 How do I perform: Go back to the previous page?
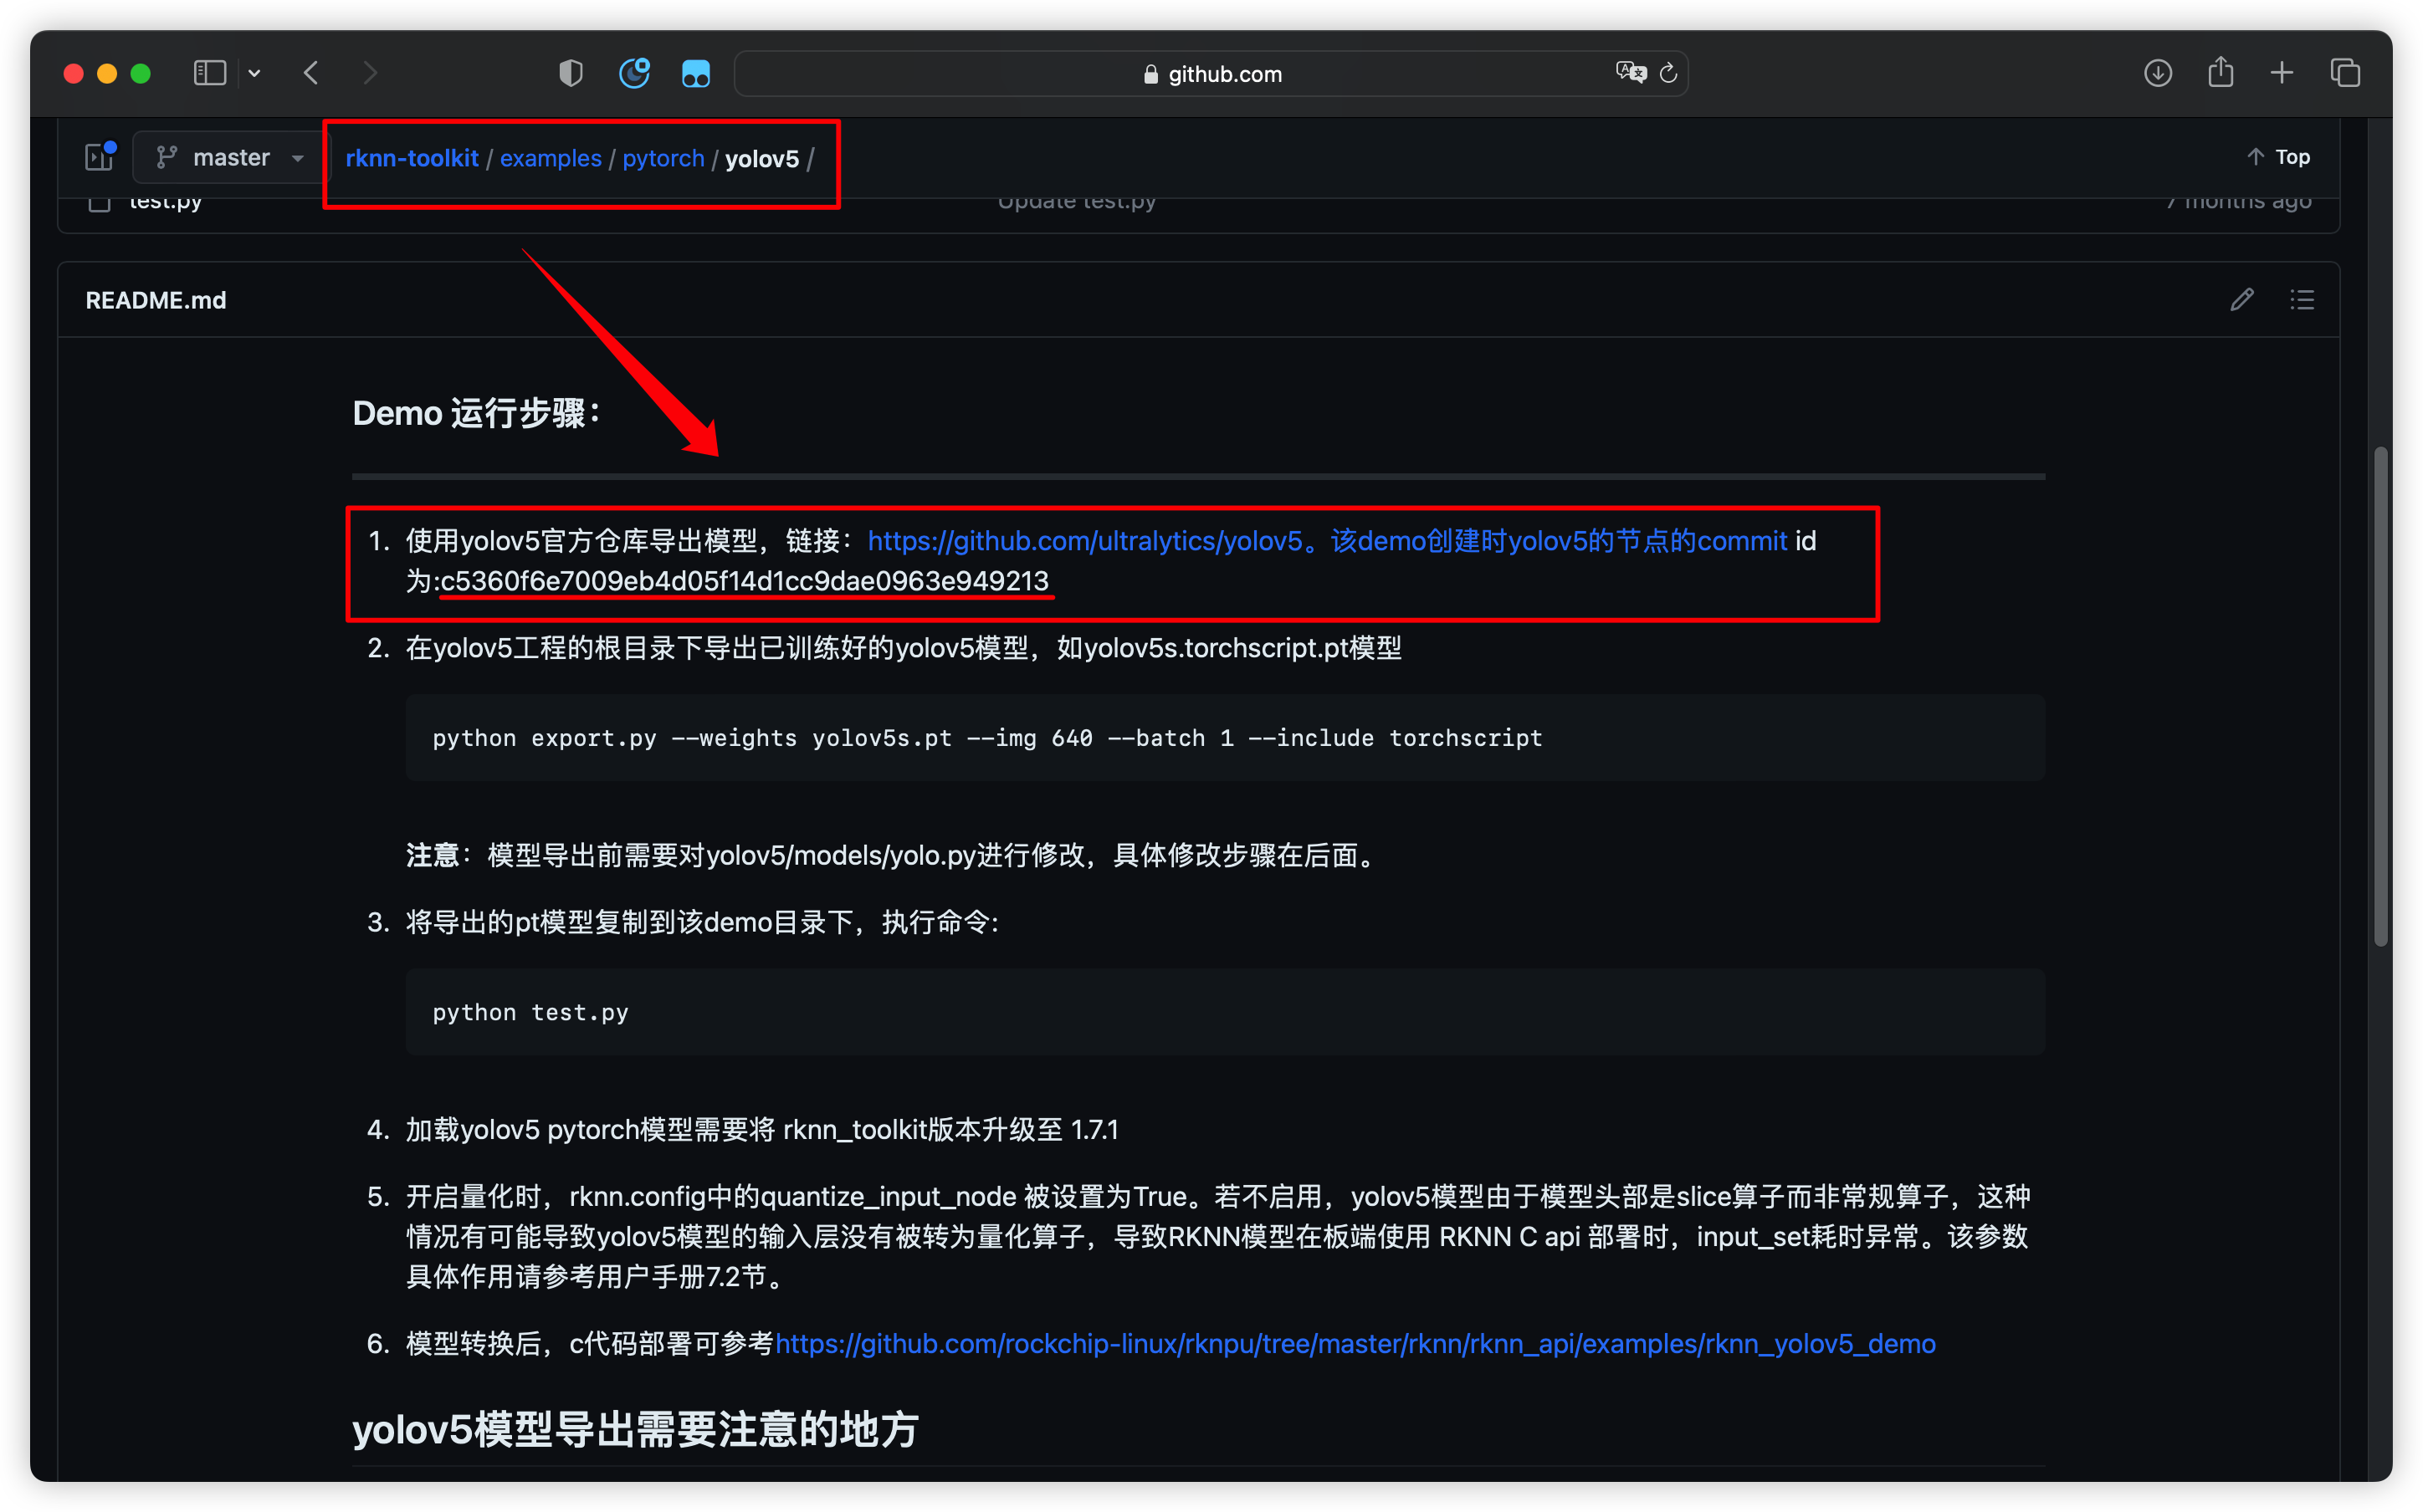click(311, 73)
